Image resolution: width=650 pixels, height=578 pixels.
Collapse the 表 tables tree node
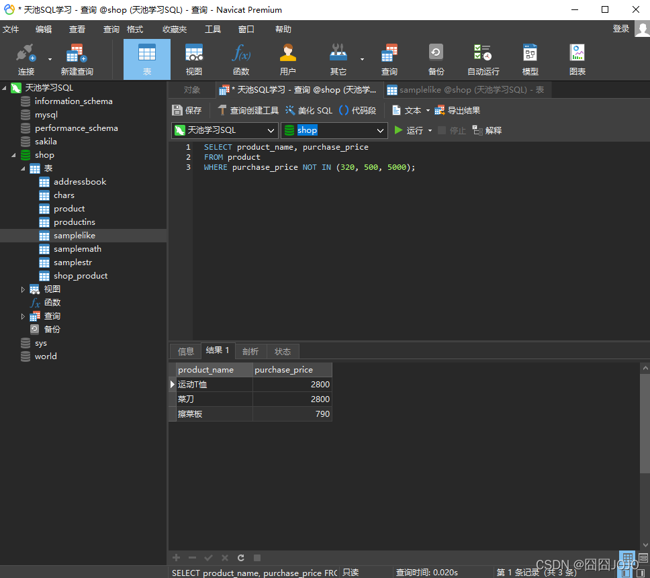23,168
